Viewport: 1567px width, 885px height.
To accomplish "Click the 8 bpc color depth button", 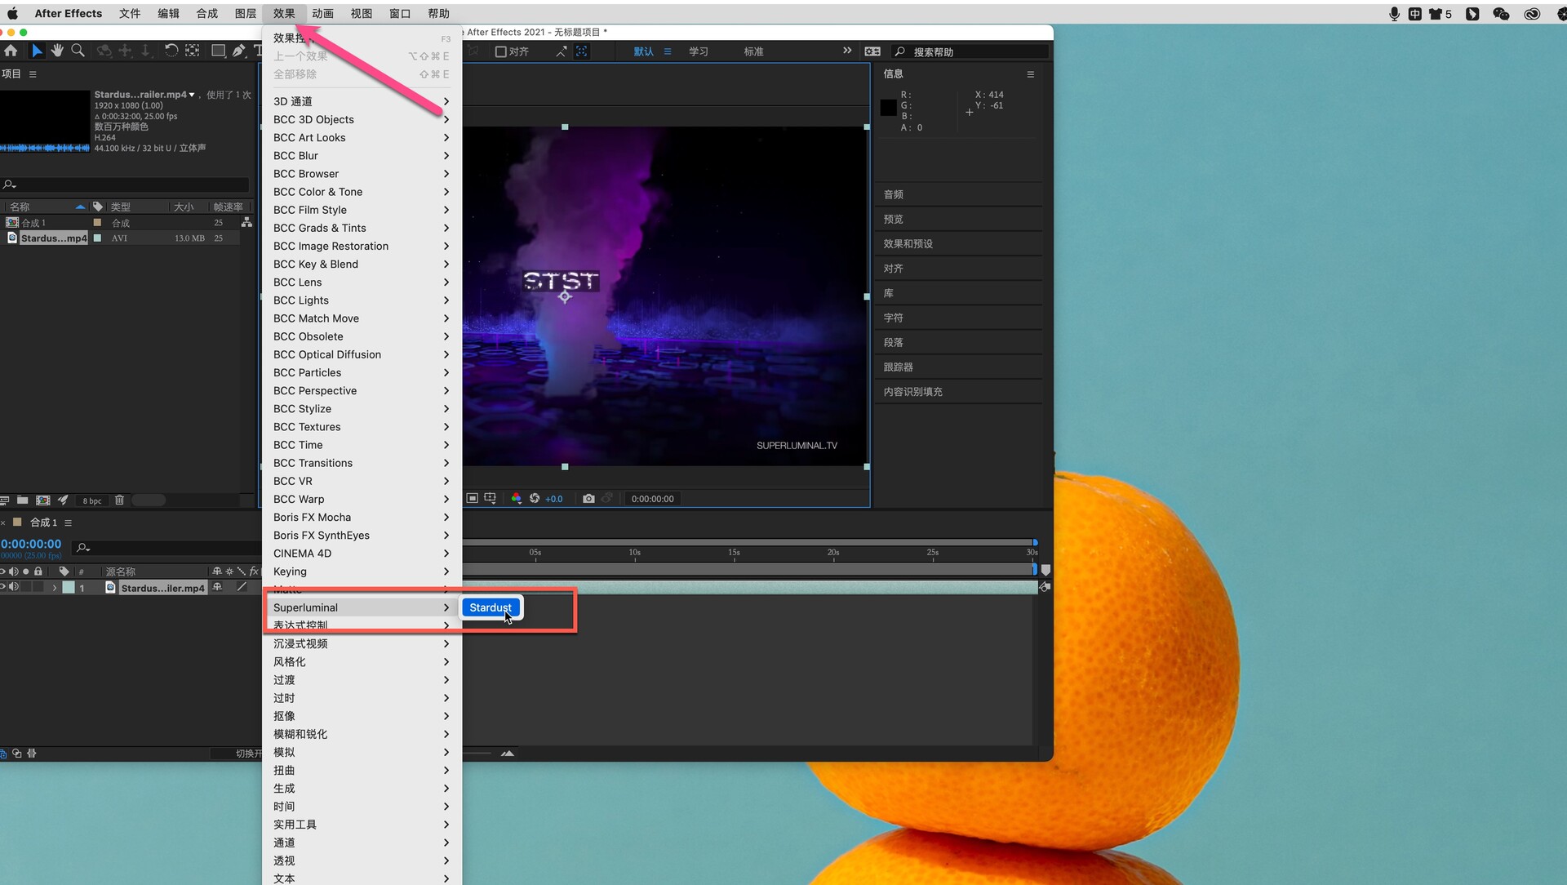I will click(x=92, y=500).
